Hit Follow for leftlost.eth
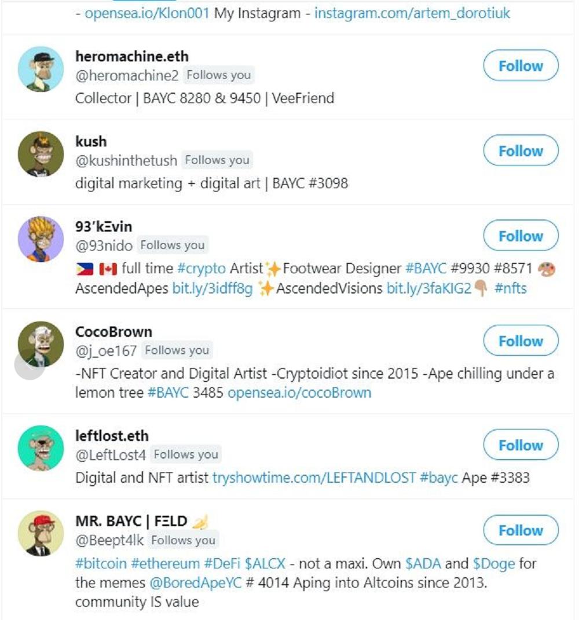 click(x=521, y=446)
